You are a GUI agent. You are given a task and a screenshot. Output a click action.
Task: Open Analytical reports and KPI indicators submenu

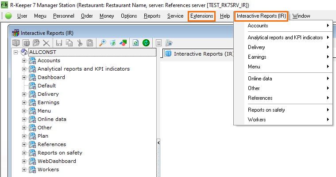283,38
